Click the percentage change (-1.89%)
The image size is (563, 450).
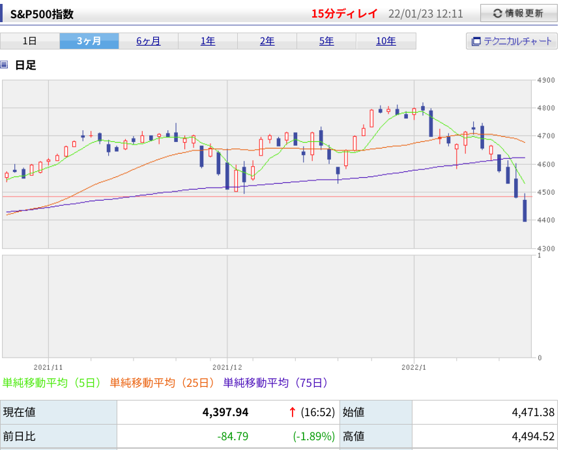[314, 436]
